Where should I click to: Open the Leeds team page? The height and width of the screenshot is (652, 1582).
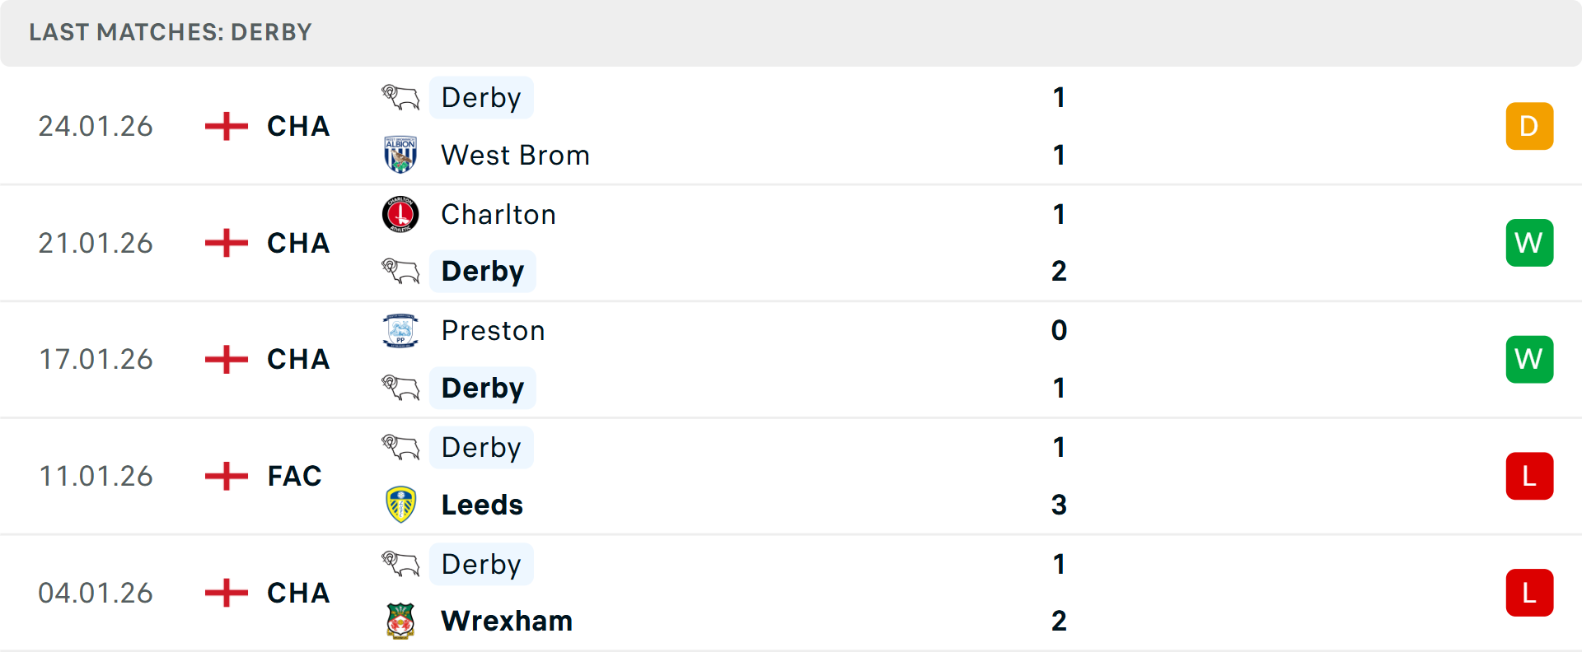(x=481, y=504)
